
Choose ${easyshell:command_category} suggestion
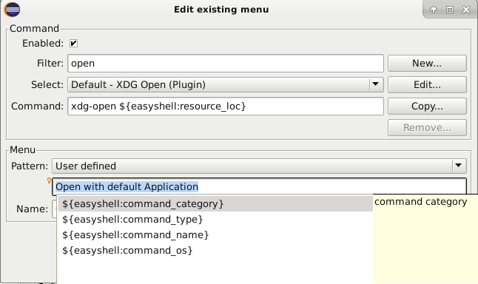coord(215,203)
